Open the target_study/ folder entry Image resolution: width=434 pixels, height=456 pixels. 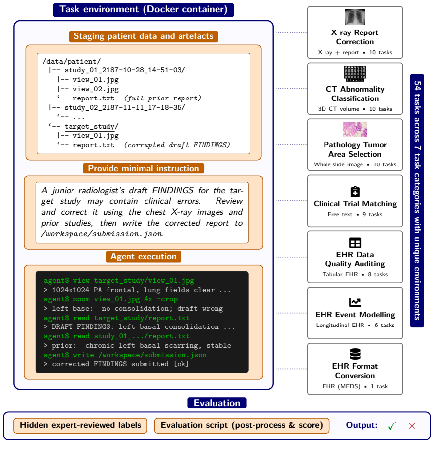tap(91, 127)
